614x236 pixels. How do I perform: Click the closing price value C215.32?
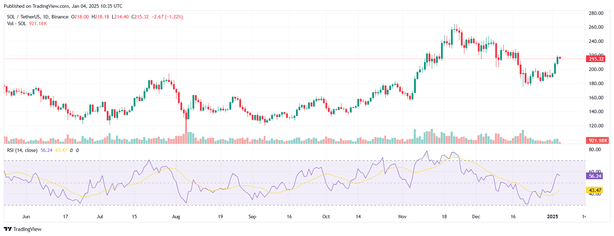(140, 17)
